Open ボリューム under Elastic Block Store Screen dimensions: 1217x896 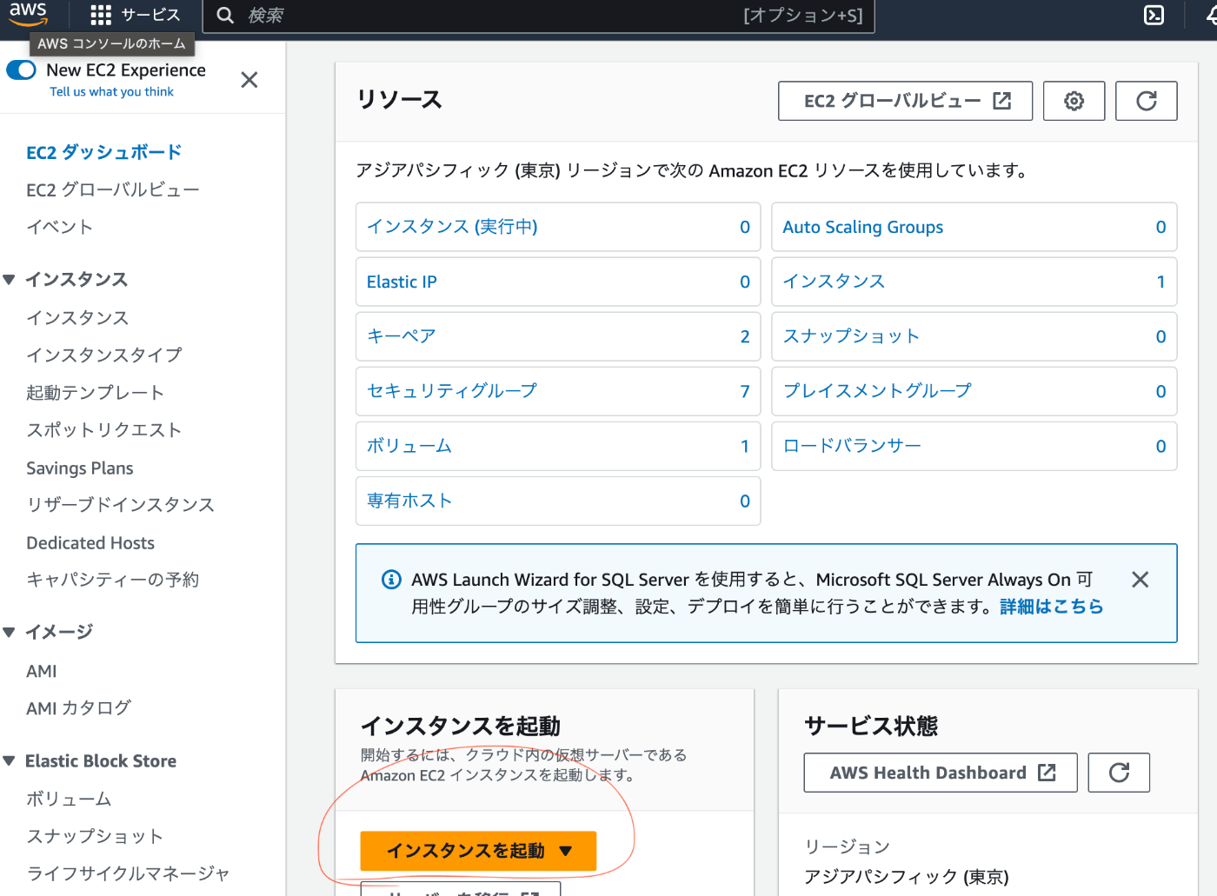point(69,799)
